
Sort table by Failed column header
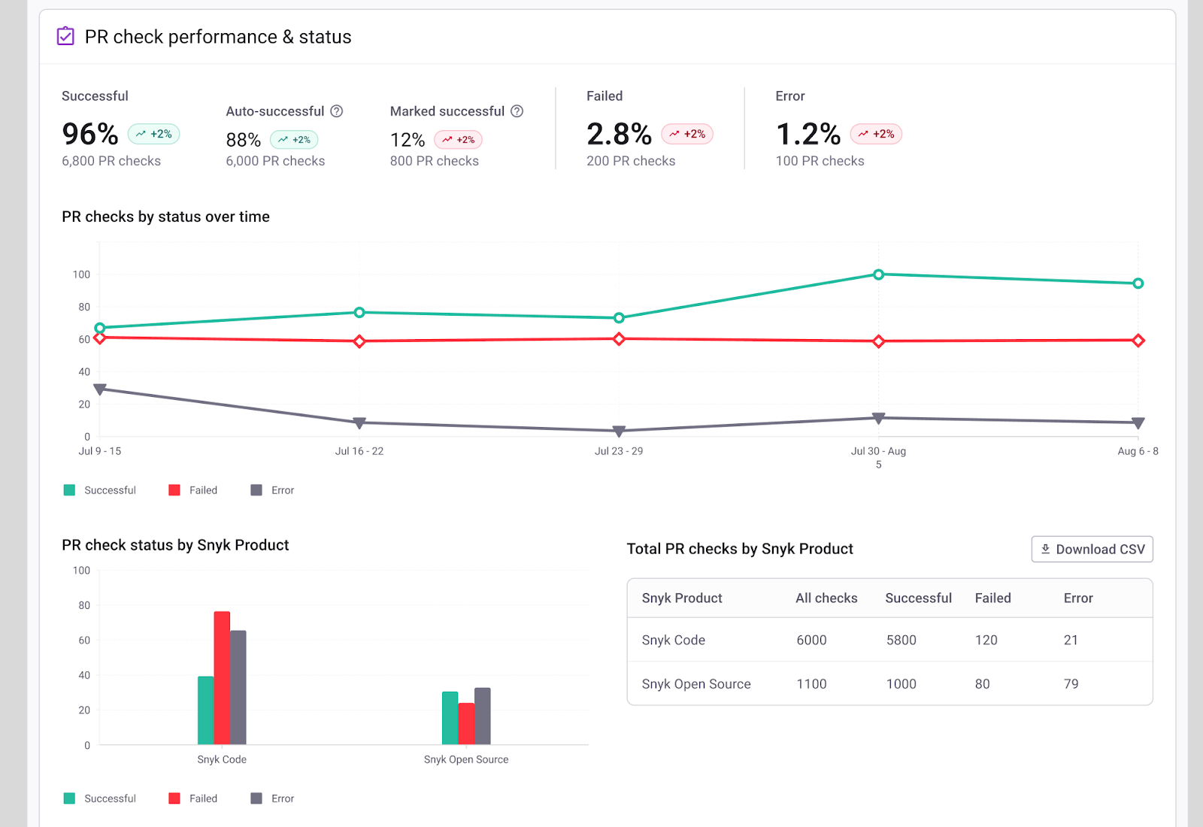click(x=992, y=598)
